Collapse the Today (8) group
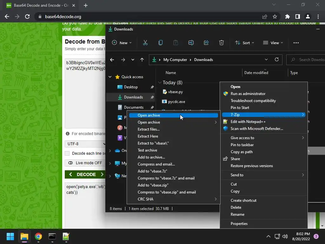 pos(160,83)
